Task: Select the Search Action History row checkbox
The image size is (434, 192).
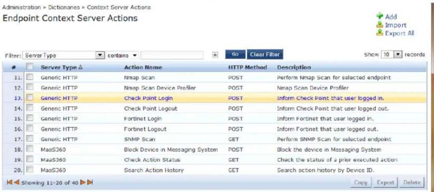Action: coord(29,170)
